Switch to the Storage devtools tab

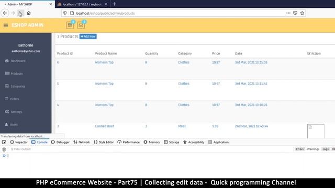point(172,142)
